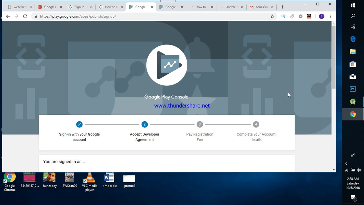The height and width of the screenshot is (205, 364).
Task: Expand hidden system tray icons
Action: tap(346, 164)
